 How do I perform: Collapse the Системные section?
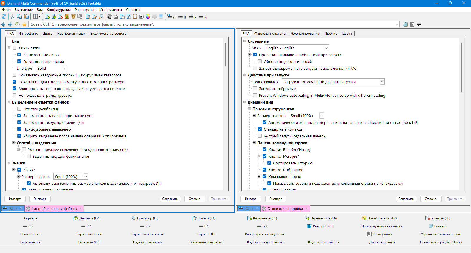[x=245, y=41]
